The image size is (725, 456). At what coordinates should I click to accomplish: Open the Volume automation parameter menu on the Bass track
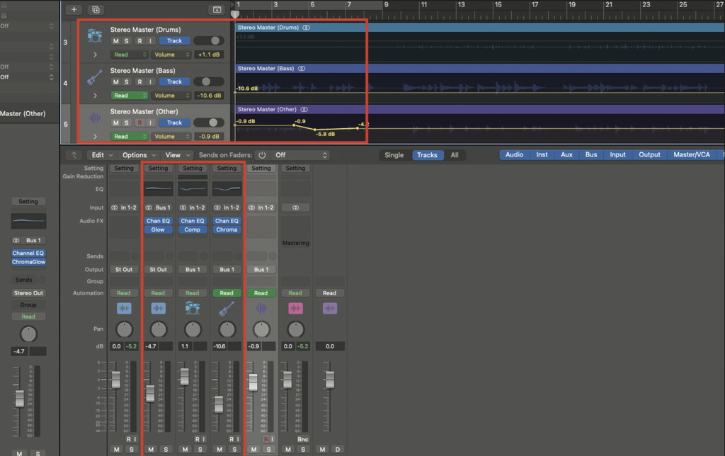[171, 95]
